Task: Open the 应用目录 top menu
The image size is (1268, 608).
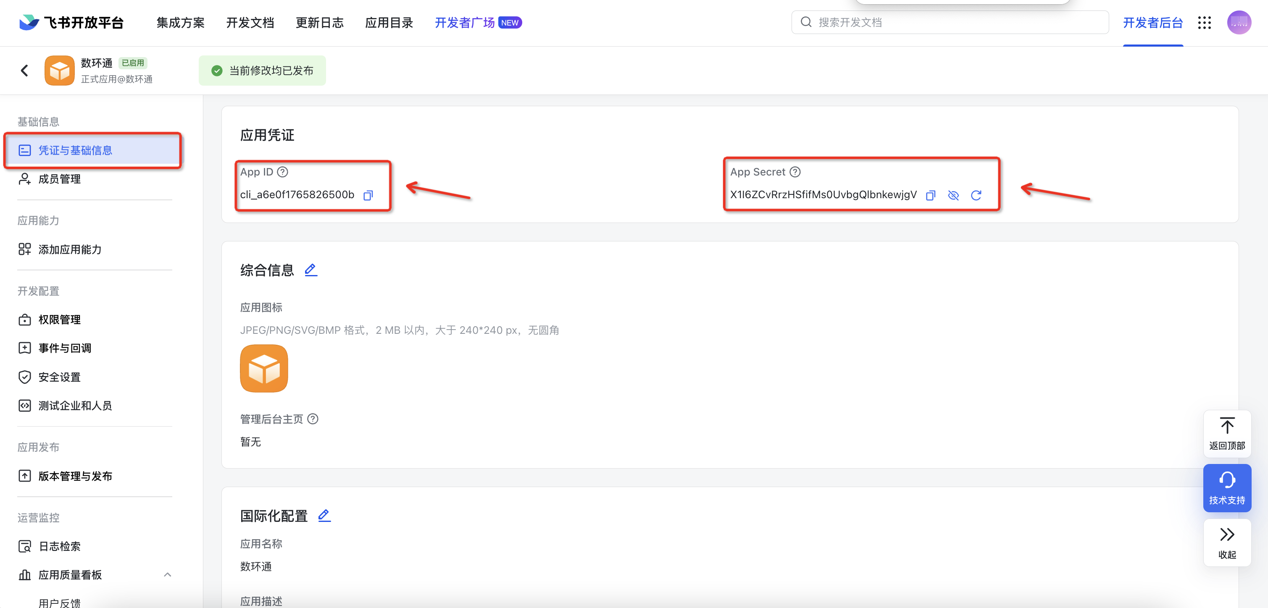Action: (x=389, y=23)
